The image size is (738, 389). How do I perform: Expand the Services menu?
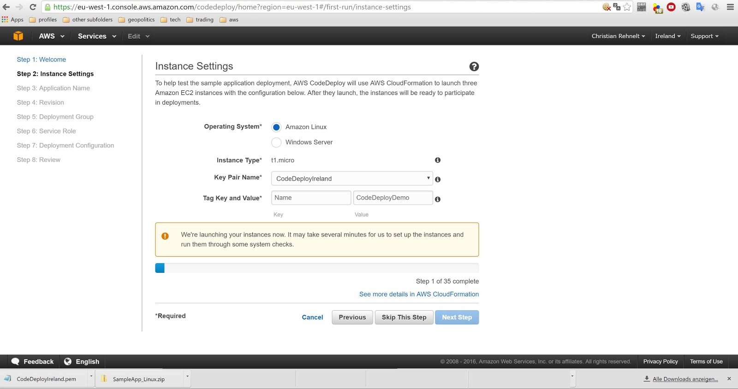click(96, 36)
